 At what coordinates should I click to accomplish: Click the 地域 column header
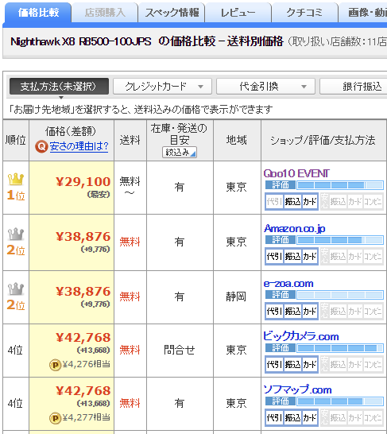pos(237,140)
